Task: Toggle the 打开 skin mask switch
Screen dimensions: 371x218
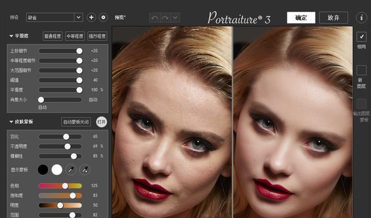Action: [x=101, y=122]
